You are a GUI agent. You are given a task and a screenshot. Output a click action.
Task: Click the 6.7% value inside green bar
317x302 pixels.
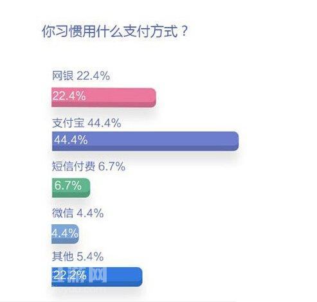pyautogui.click(x=68, y=185)
